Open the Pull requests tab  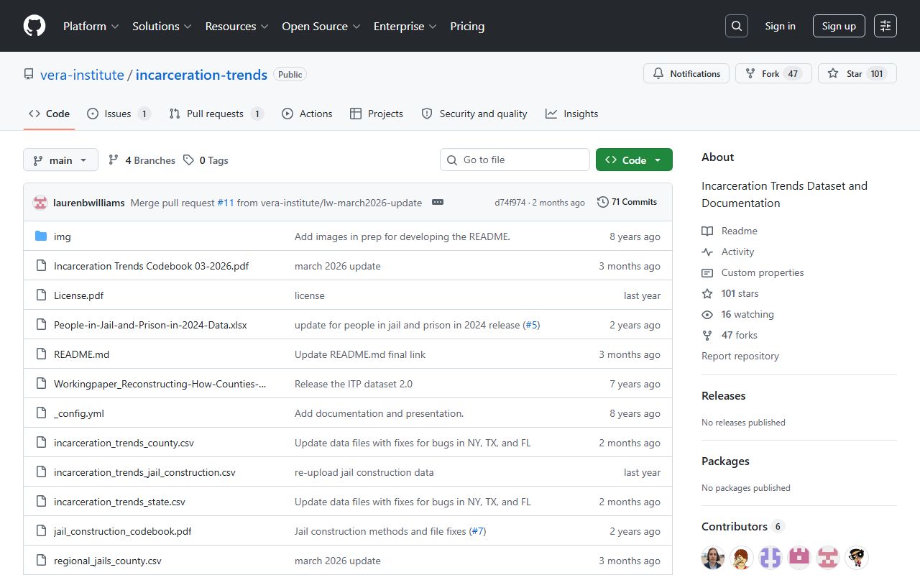tap(216, 114)
